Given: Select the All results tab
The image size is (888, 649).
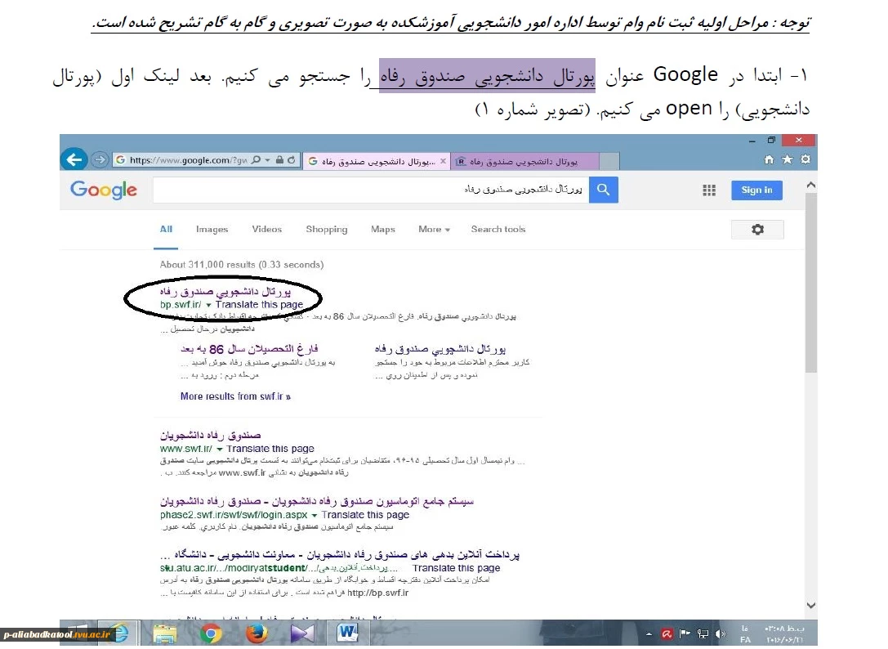Looking at the screenshot, I should pos(166,230).
